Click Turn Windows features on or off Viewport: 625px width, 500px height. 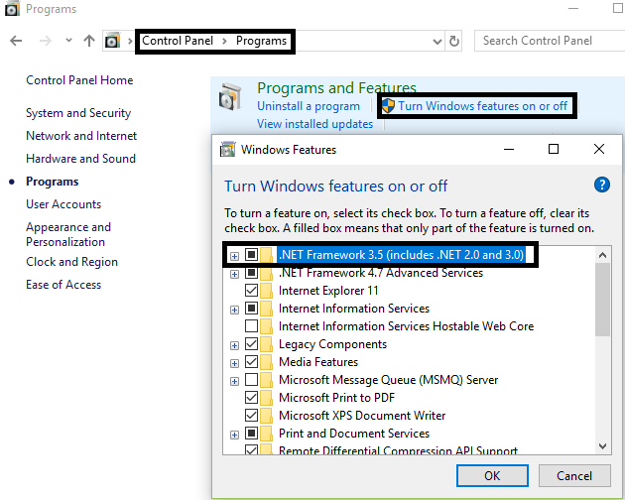[482, 106]
